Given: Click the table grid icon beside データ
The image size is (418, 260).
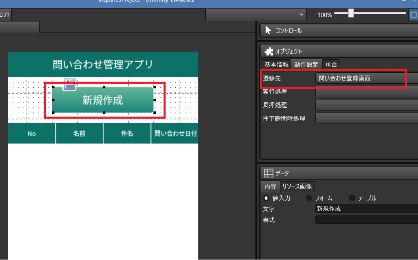Looking at the screenshot, I should pos(268,173).
